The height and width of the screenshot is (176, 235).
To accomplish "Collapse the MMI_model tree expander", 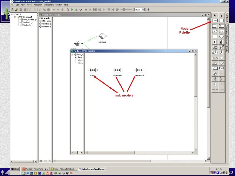I will (15, 17).
